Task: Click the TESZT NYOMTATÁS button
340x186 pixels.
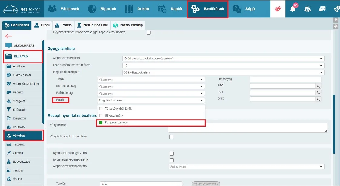Action: point(206,184)
